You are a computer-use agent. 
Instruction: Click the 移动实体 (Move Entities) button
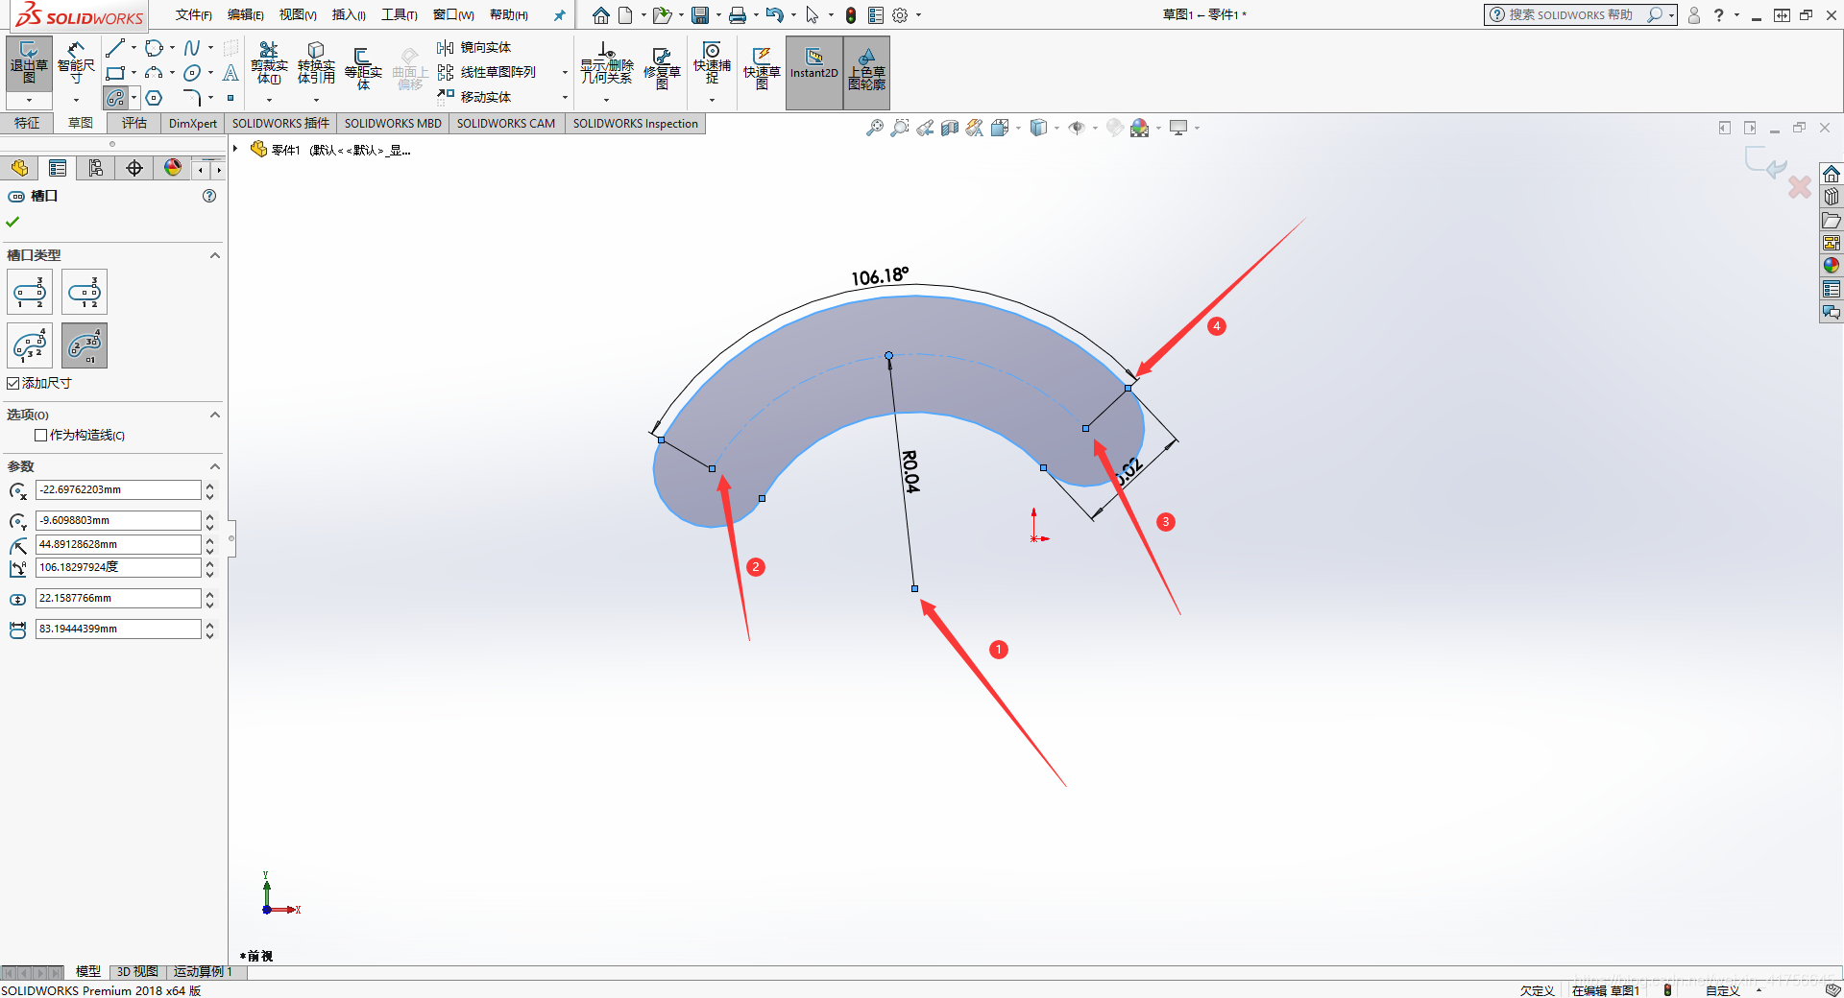tap(474, 97)
